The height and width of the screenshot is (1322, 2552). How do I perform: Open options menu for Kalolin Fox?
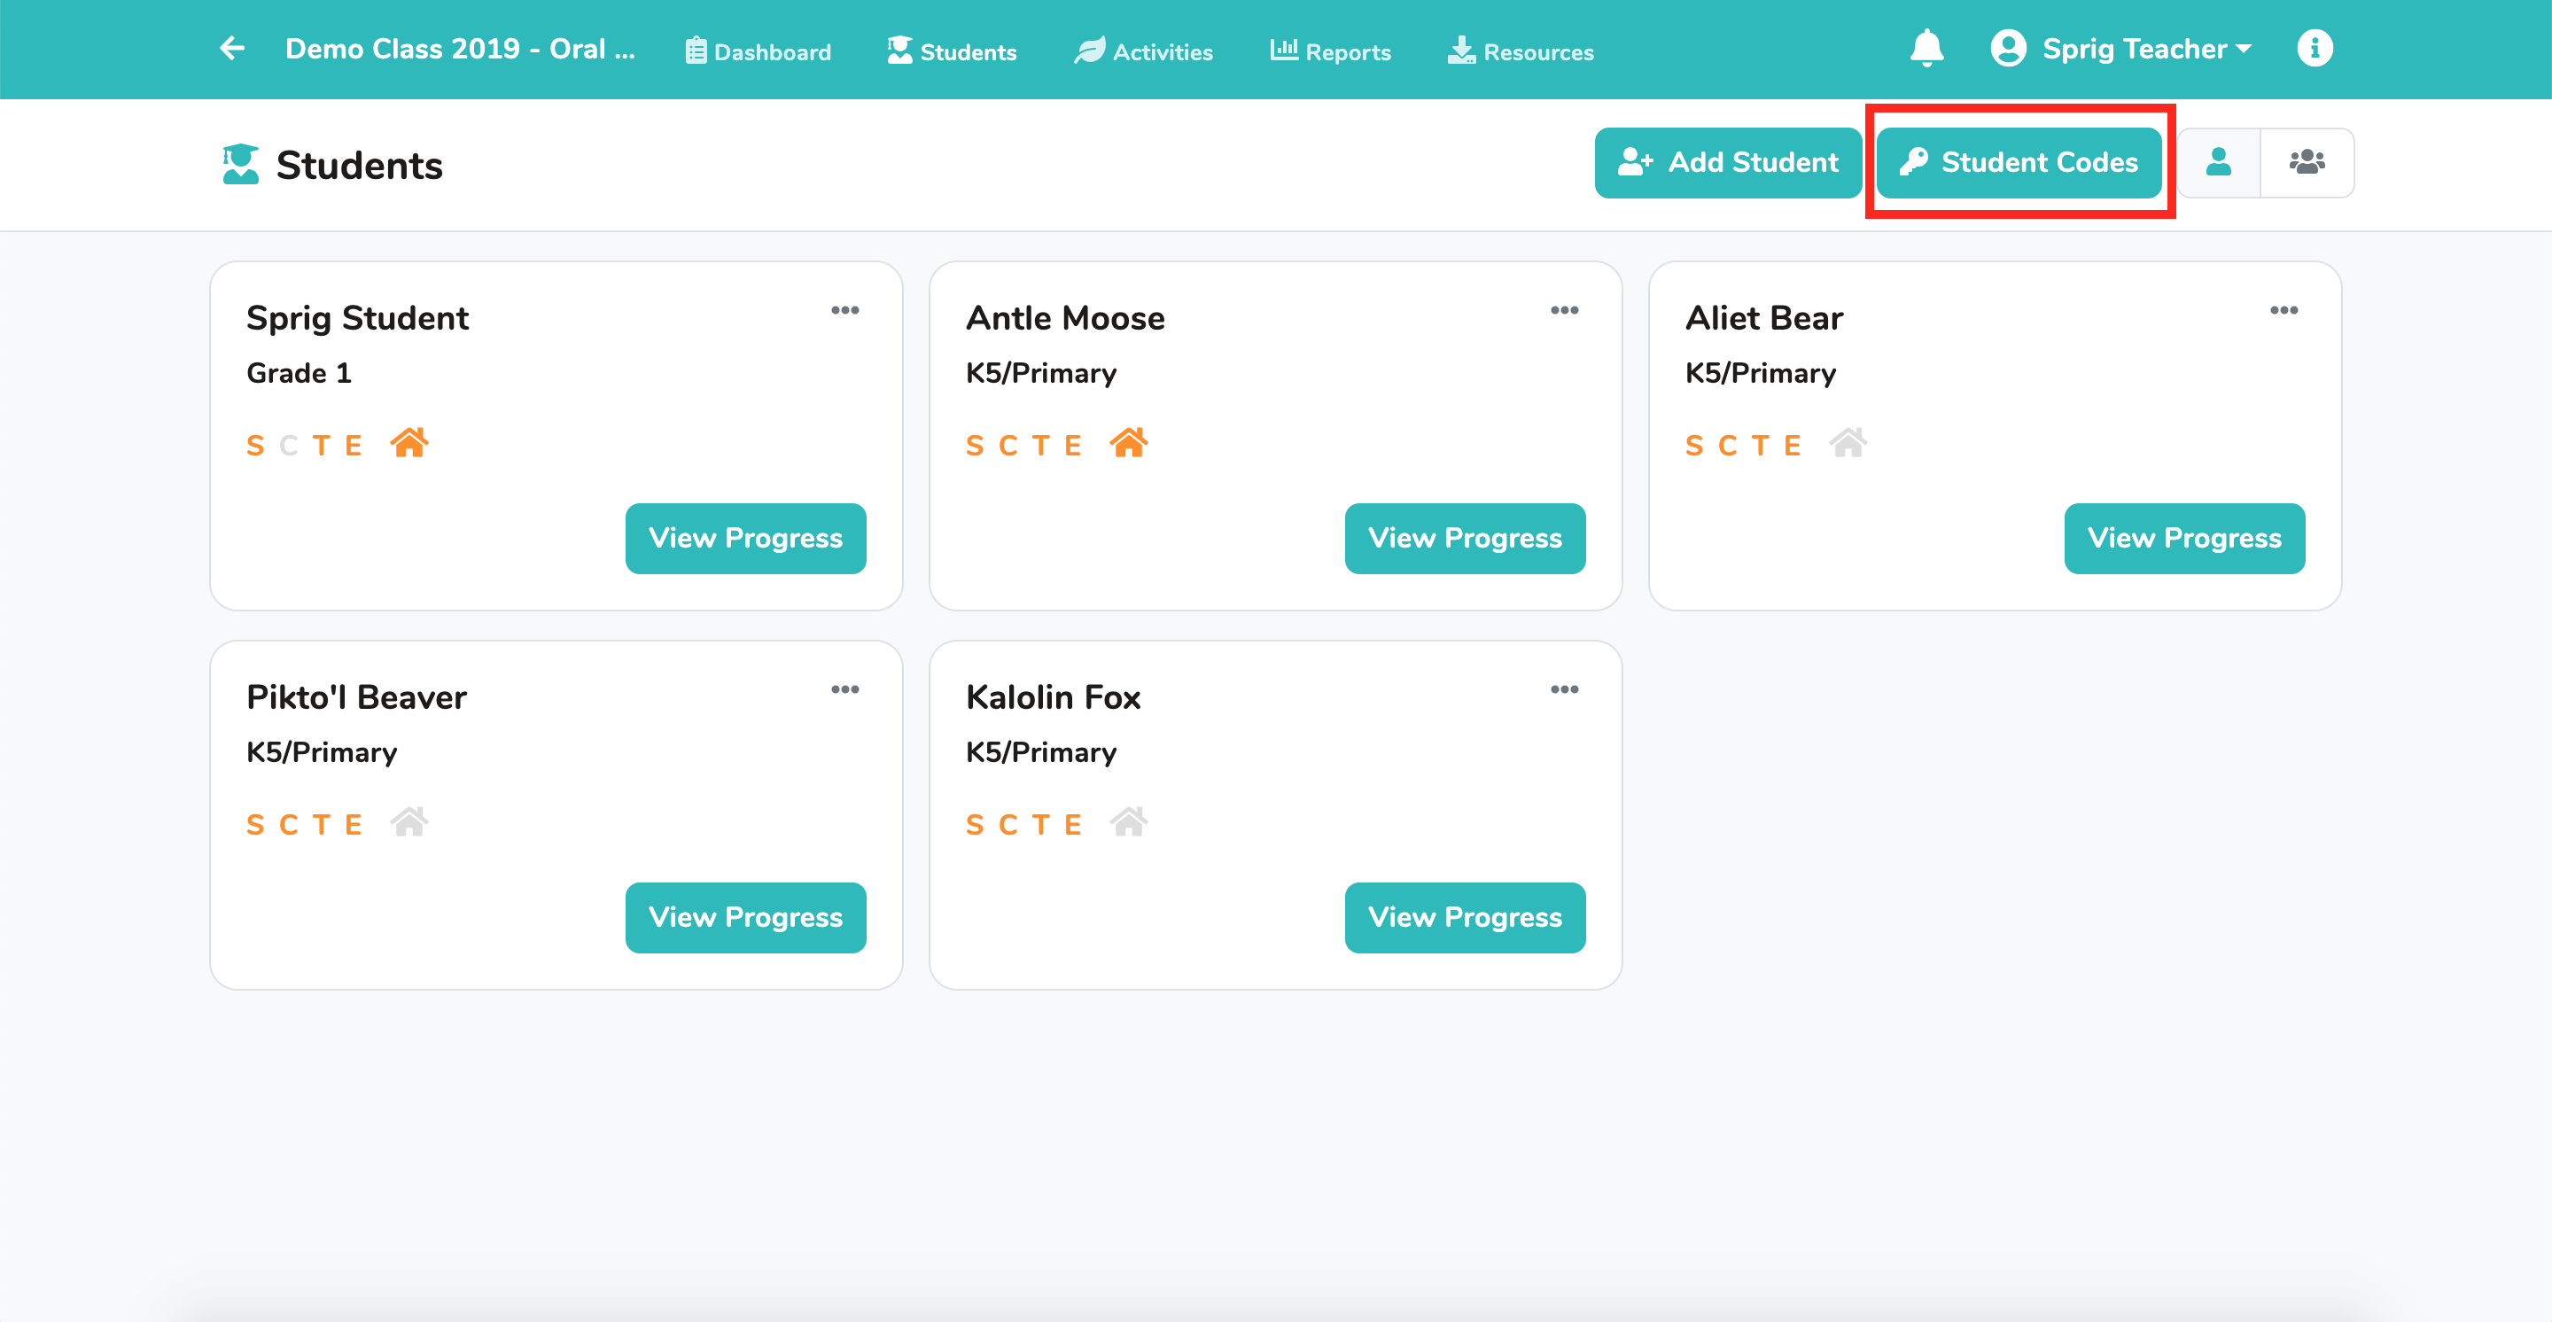pos(1564,689)
